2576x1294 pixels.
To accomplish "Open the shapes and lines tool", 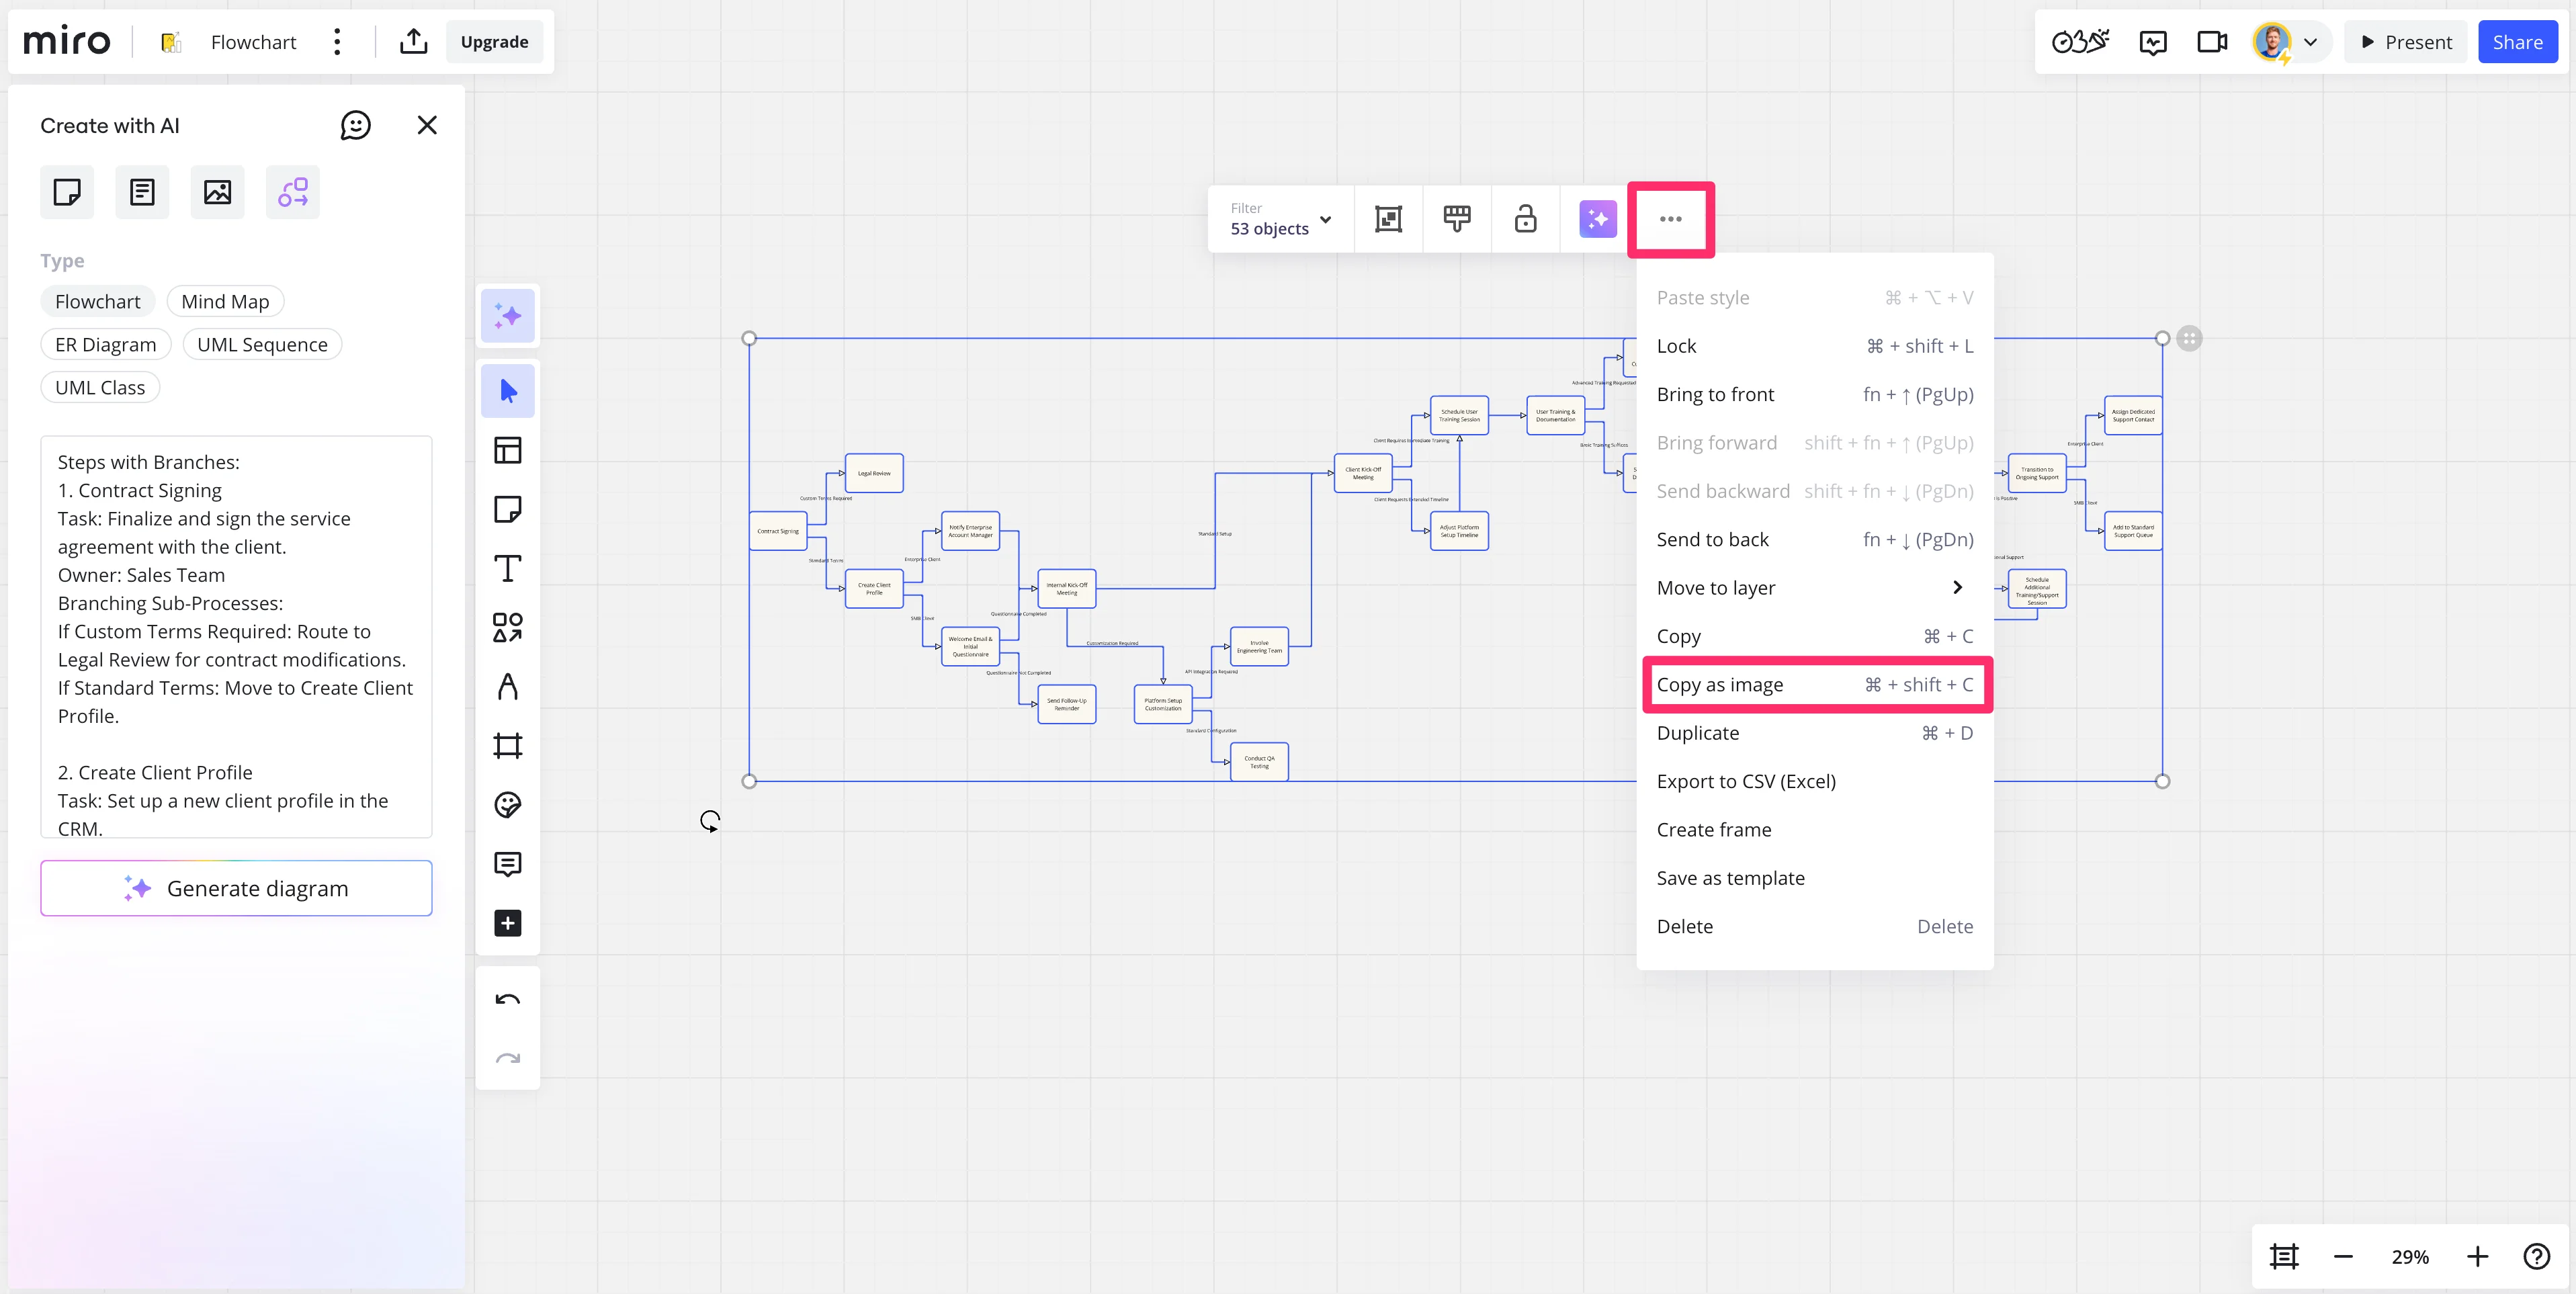I will [507, 628].
